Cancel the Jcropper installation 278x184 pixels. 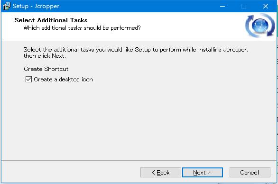[x=250, y=172]
